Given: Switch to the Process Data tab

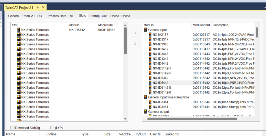Looking at the screenshot, I should point(57,16).
